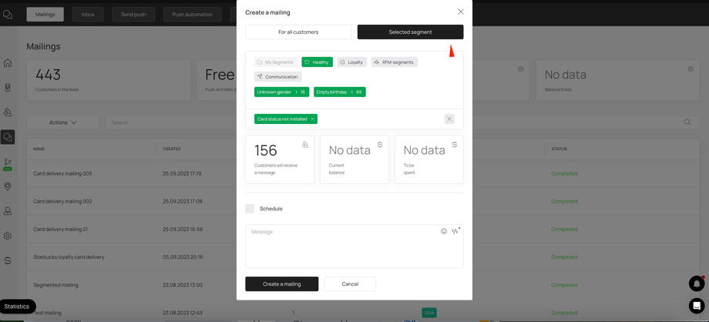
Task: Open the My Segments category
Action: pos(275,62)
